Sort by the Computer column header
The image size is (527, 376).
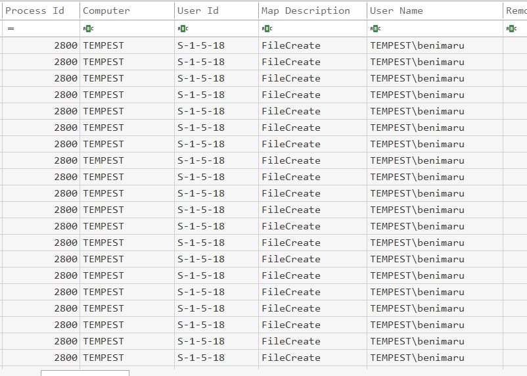point(127,11)
